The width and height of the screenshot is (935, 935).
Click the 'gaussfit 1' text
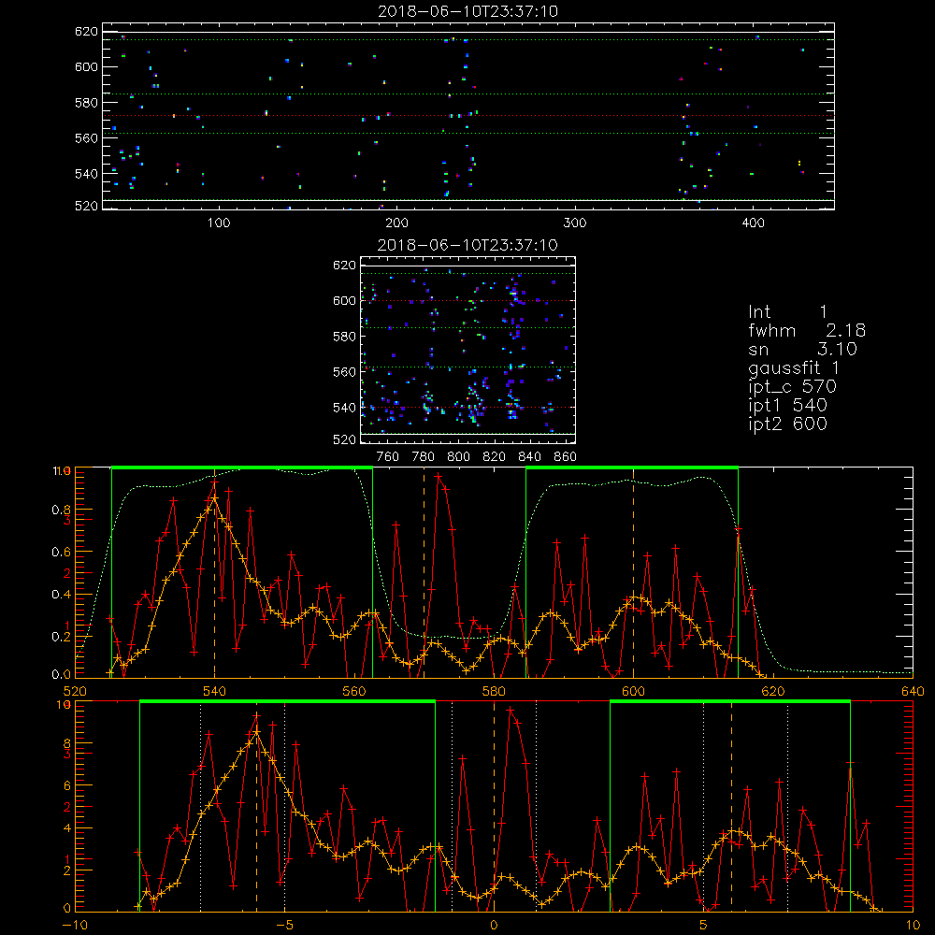pos(794,367)
